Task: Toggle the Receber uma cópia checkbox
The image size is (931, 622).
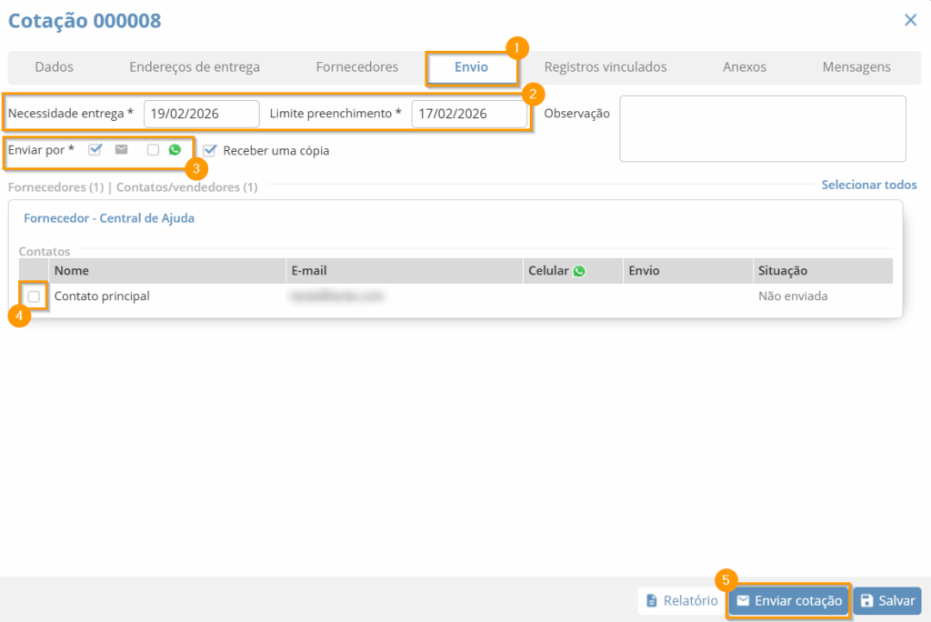Action: (x=210, y=151)
